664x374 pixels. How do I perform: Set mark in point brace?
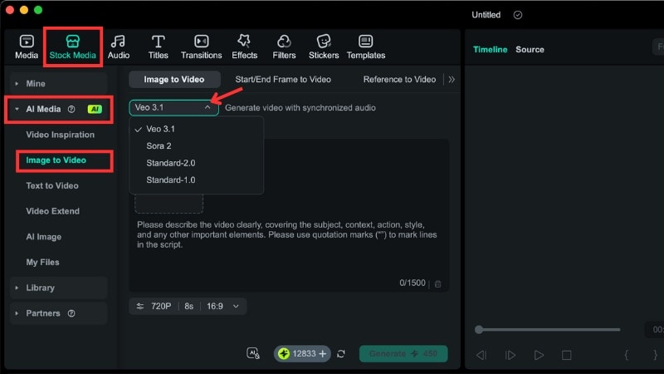click(x=627, y=355)
